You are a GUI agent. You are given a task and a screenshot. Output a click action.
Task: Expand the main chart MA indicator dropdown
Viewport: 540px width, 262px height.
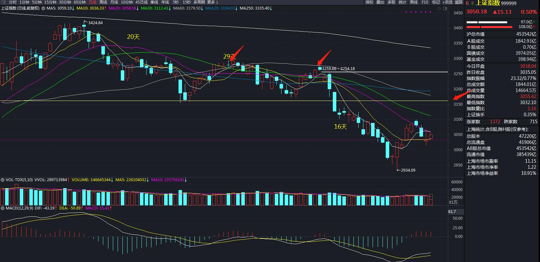point(43,8)
